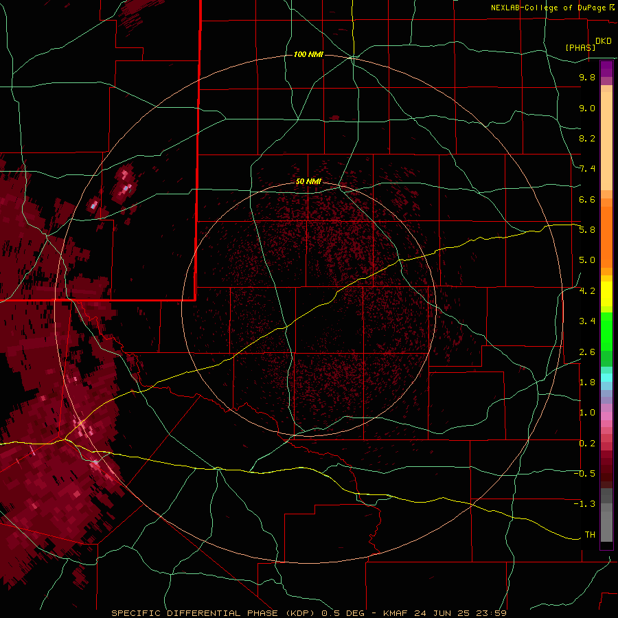Image resolution: width=618 pixels, height=618 pixels.
Task: Click the 100 NMI range ring label
Action: (x=308, y=54)
